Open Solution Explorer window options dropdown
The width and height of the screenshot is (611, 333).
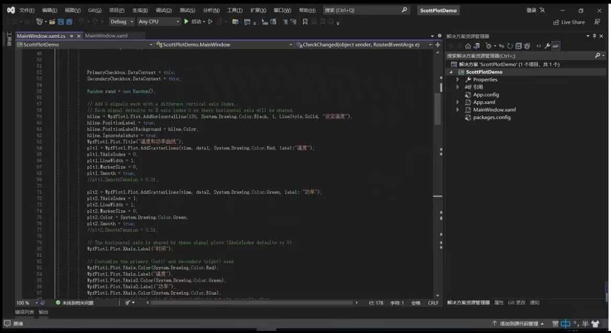click(x=587, y=36)
